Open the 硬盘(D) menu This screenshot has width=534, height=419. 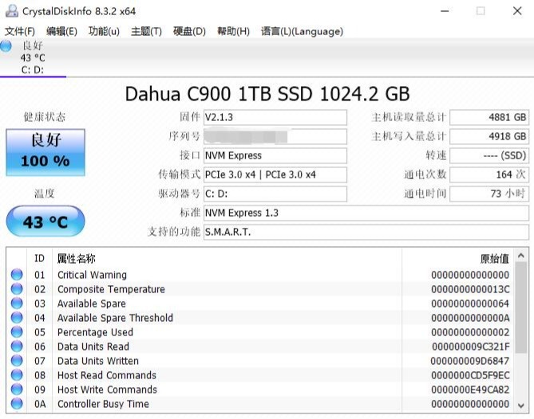(x=189, y=32)
